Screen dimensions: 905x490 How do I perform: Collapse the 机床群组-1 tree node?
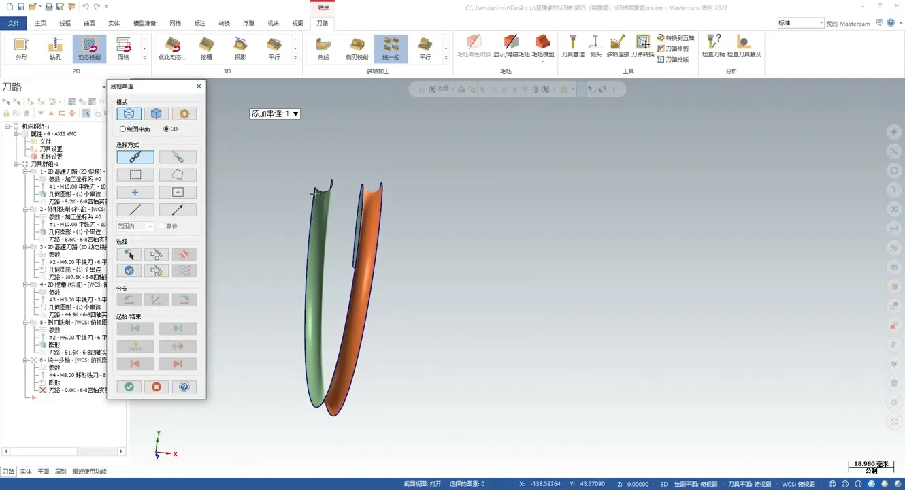7,127
